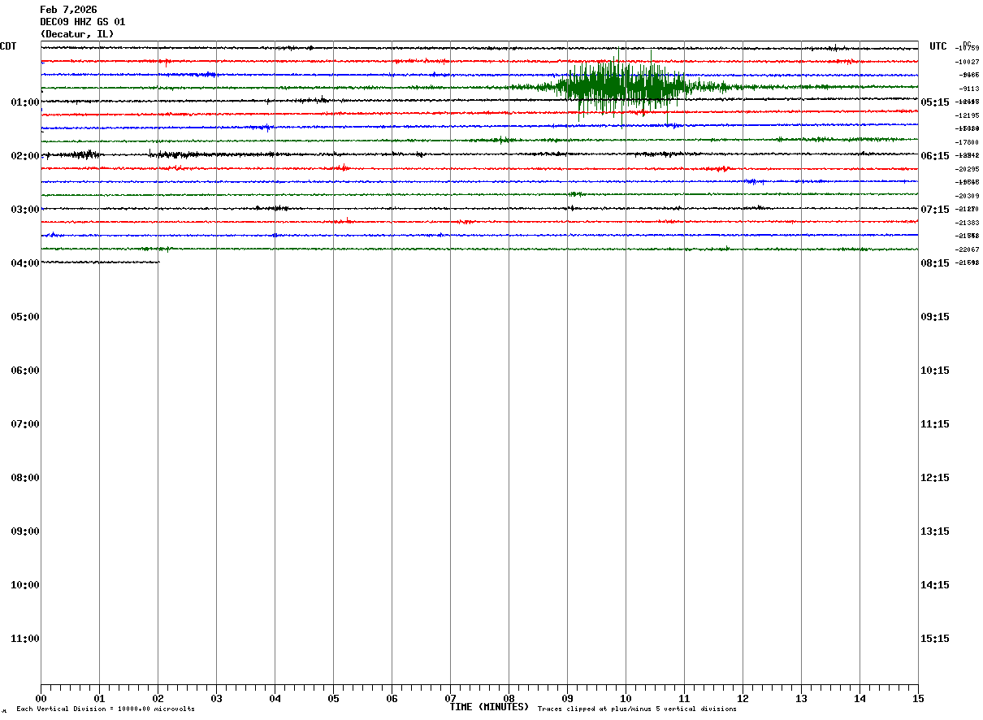
Task: Select the 01:00 CDT time label
Action: (25, 102)
